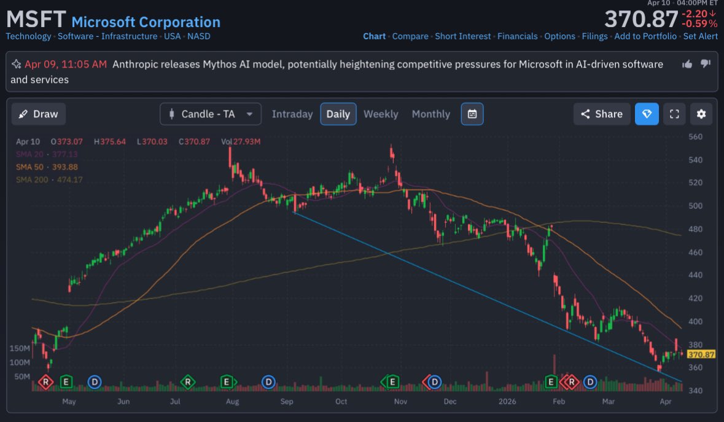
Task: Go to the Compare section
Action: pos(410,36)
